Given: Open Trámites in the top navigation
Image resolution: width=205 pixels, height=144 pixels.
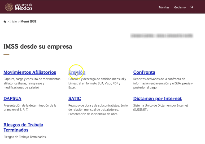Looking at the screenshot, I should click(x=164, y=7).
